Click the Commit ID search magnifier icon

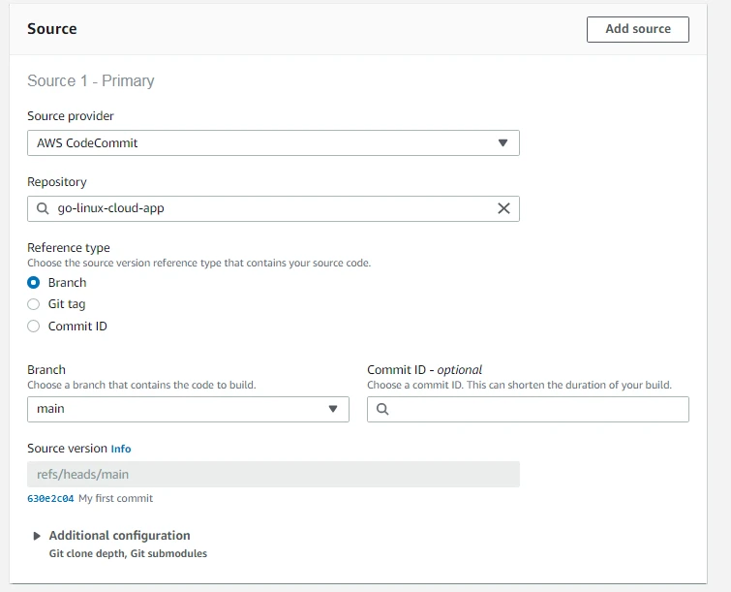click(x=382, y=410)
